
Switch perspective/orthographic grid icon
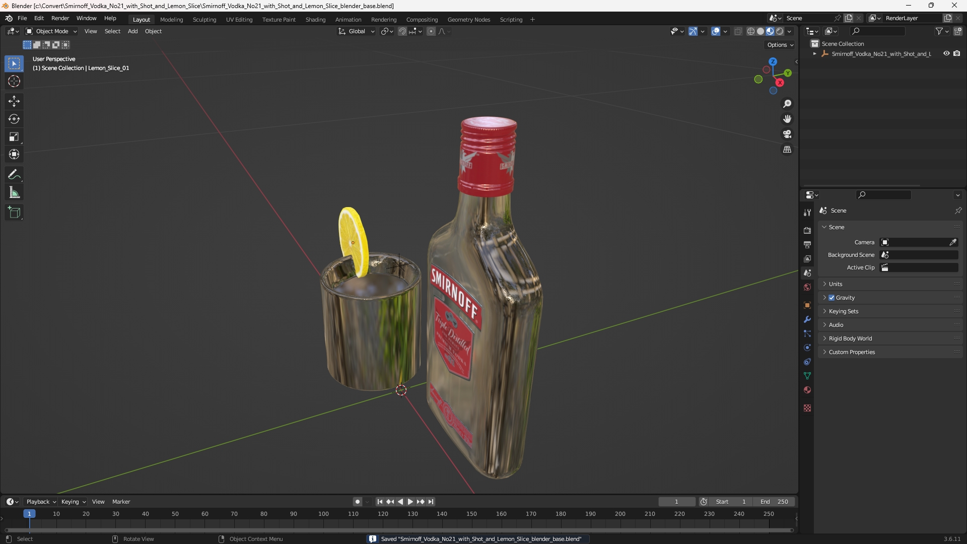pyautogui.click(x=787, y=150)
